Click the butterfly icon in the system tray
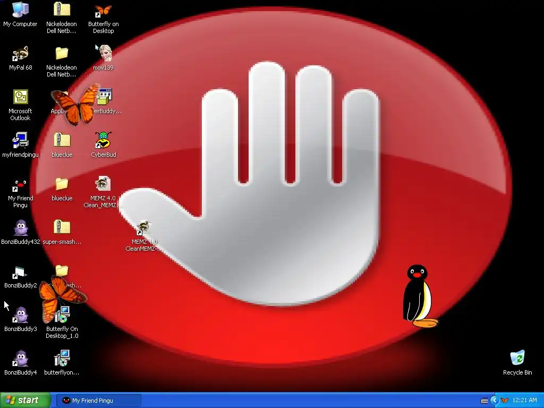This screenshot has height=408, width=544. point(505,401)
